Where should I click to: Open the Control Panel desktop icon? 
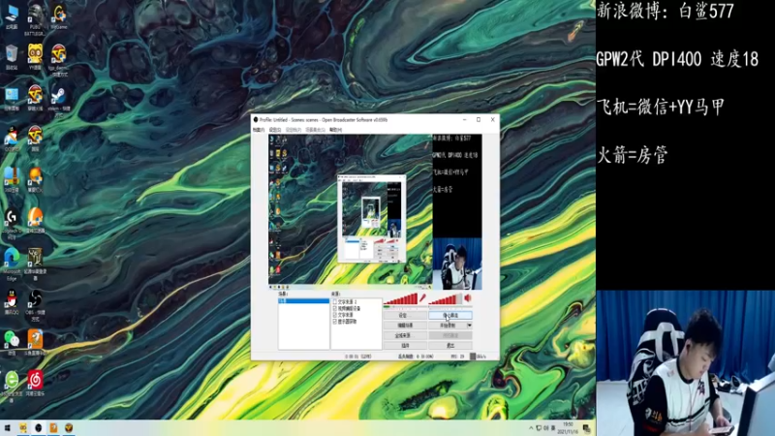12,98
